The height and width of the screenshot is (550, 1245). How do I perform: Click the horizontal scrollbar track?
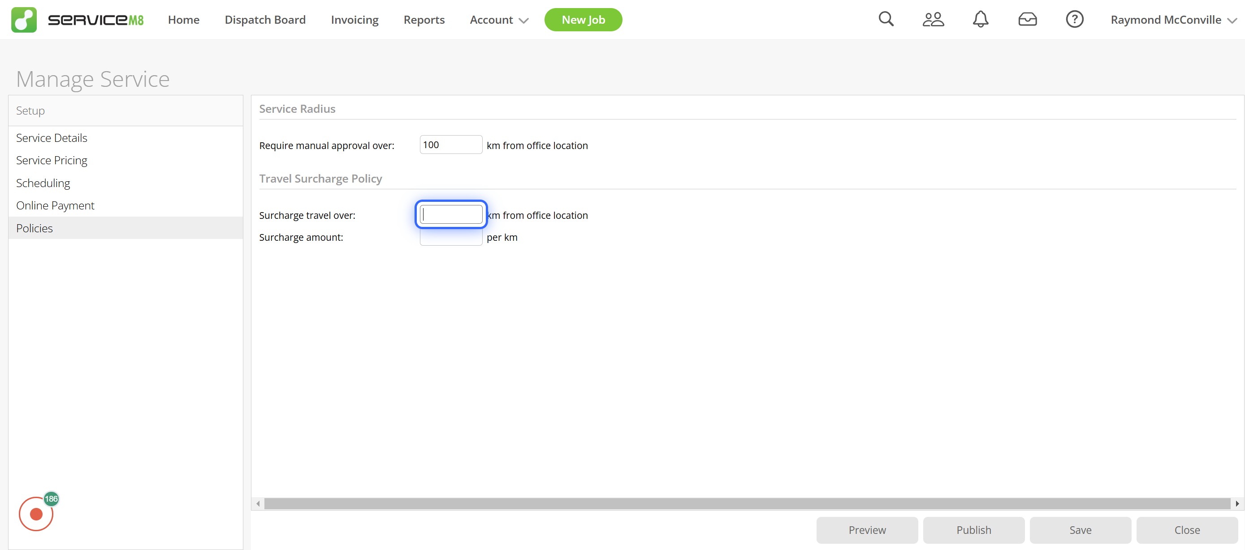747,504
